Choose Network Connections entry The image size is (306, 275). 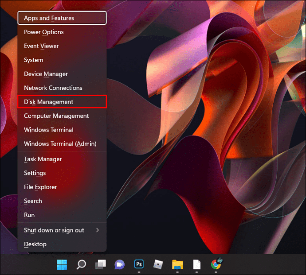click(x=62, y=88)
